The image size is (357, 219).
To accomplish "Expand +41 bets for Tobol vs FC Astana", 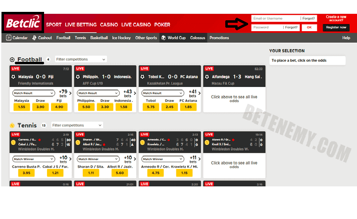I will tap(195, 93).
